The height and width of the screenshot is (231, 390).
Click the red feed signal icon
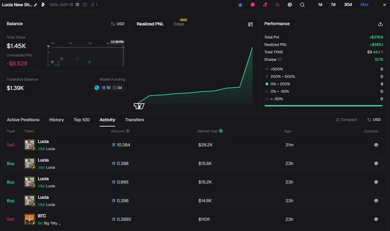pos(277,5)
